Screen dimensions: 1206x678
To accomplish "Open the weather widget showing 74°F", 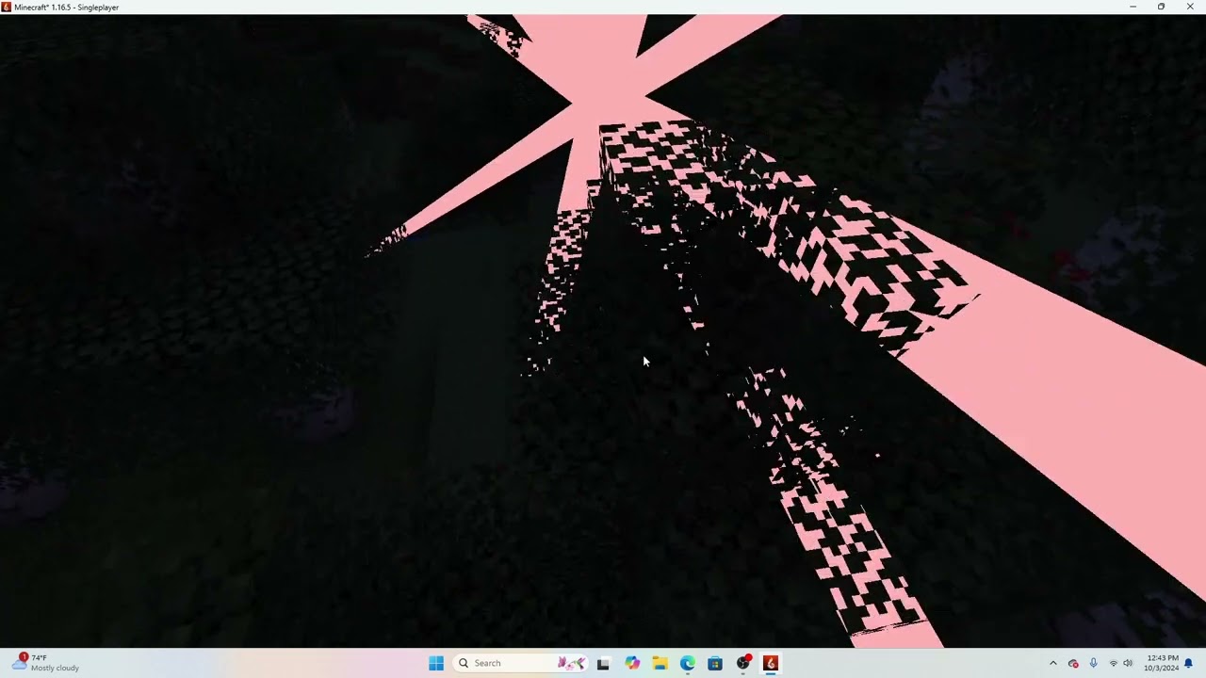I will point(45,663).
